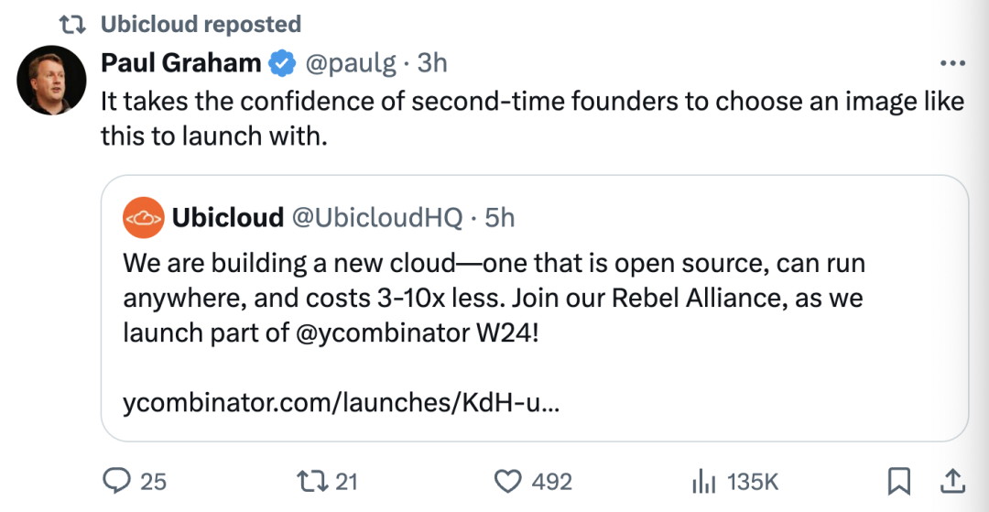
Task: Click the quoted tweet's 5h timestamp
Action: [x=500, y=218]
